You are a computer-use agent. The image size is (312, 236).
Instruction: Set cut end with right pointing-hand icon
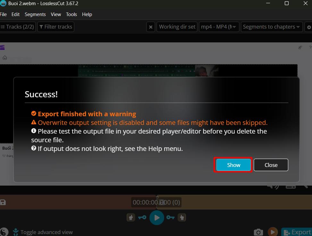[x=182, y=217]
